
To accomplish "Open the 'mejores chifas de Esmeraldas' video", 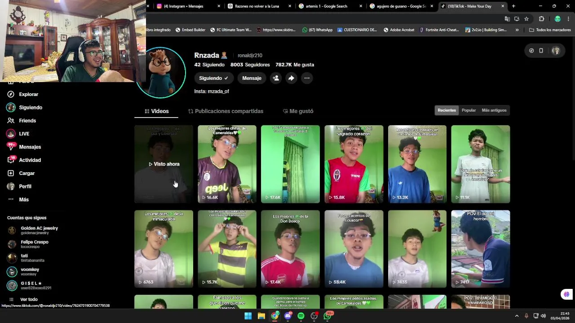I will pos(227,164).
